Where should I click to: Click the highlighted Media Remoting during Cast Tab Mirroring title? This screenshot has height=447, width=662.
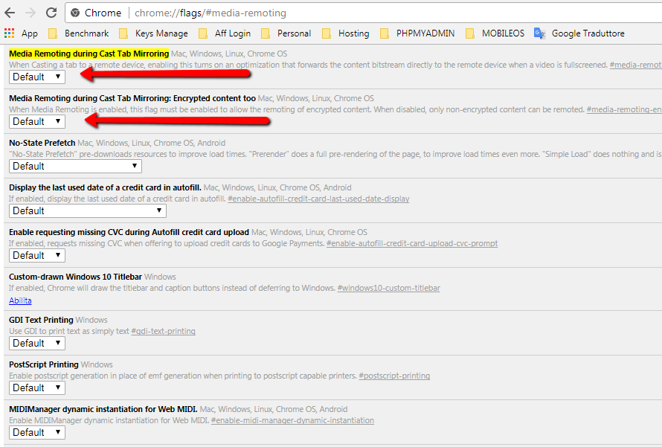click(x=89, y=54)
